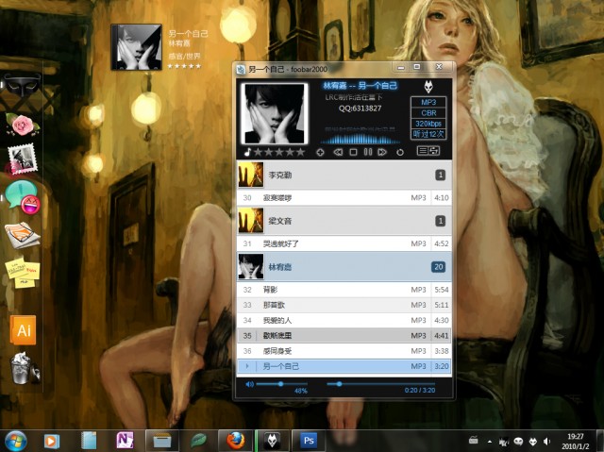Open the black mask dock icon
The image size is (604, 452).
point(22,85)
